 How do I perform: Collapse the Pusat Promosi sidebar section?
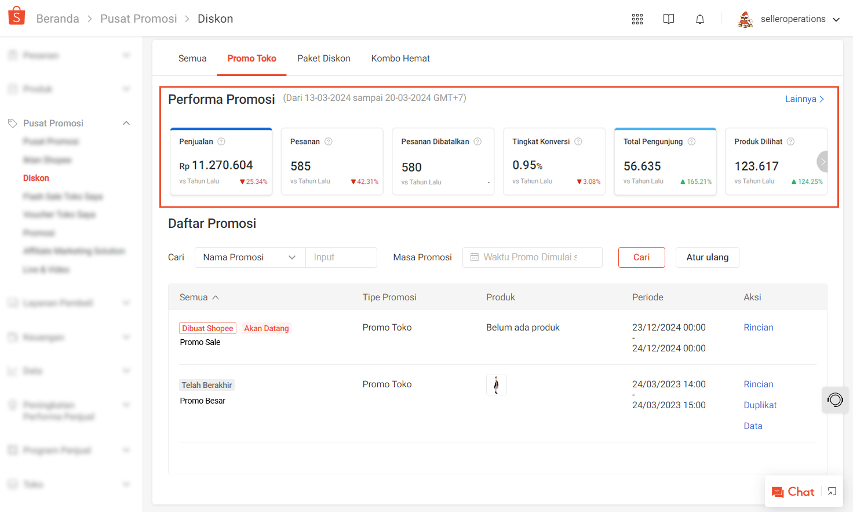[126, 123]
